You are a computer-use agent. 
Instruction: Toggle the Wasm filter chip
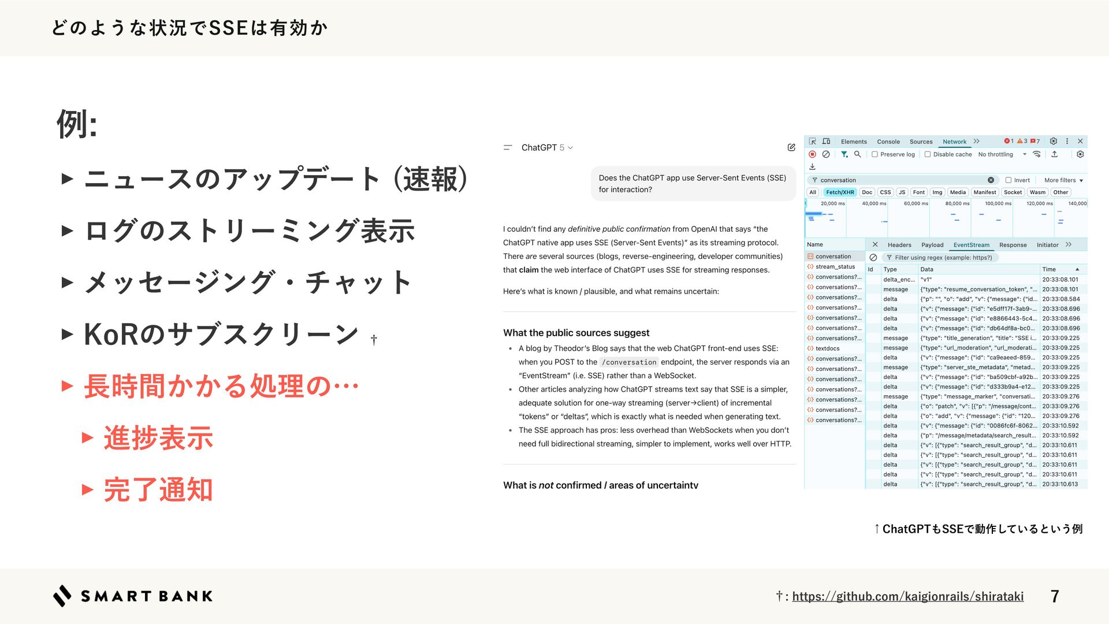(x=1037, y=192)
